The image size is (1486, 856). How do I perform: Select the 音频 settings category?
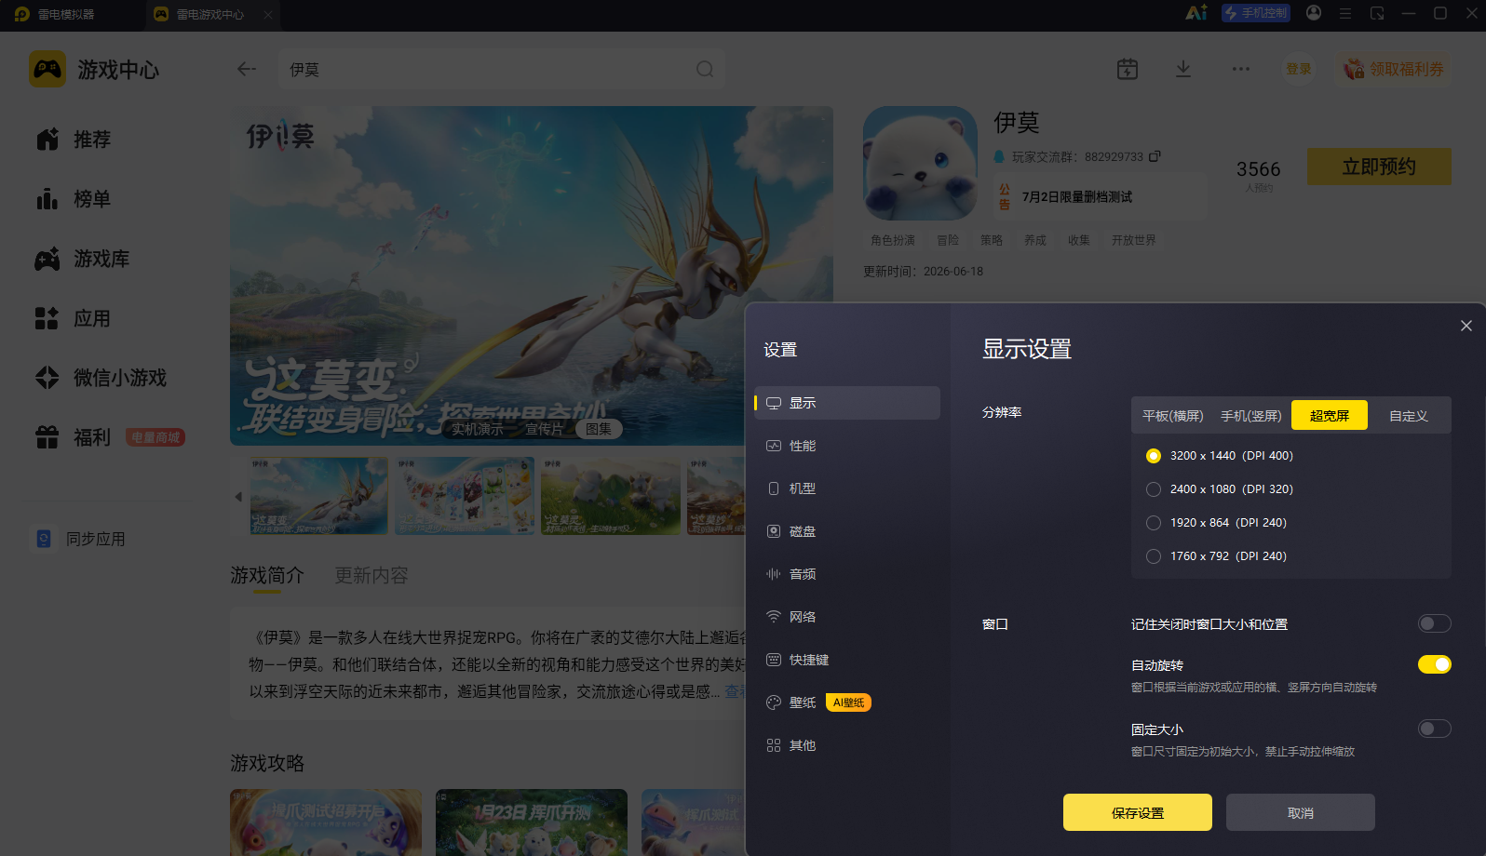coord(847,574)
